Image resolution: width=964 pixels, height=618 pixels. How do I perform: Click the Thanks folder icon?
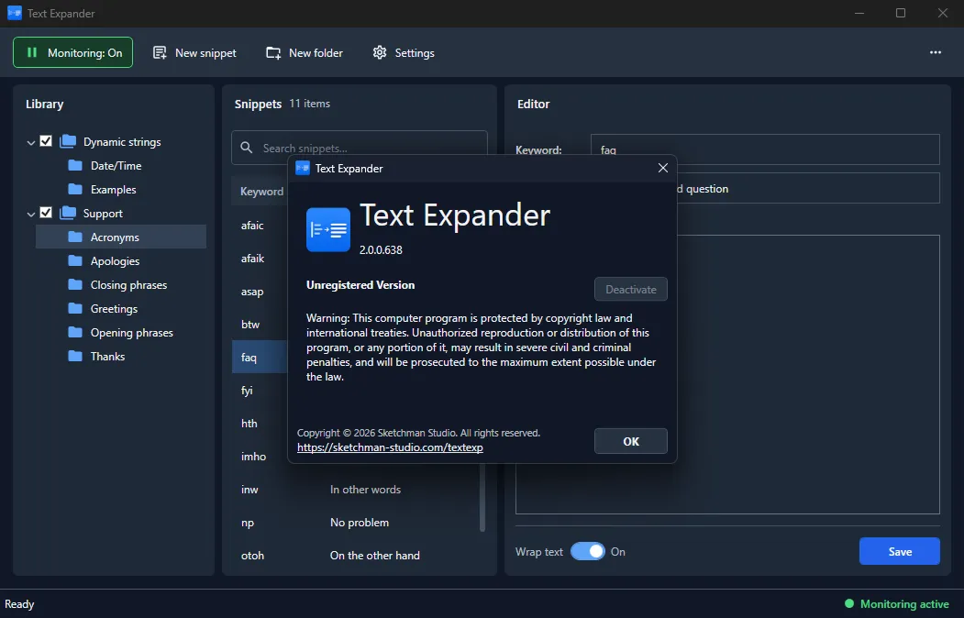75,357
